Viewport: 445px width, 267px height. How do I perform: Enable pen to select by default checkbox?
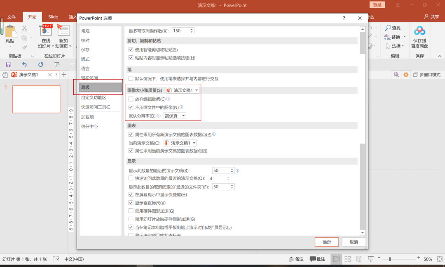(x=131, y=78)
